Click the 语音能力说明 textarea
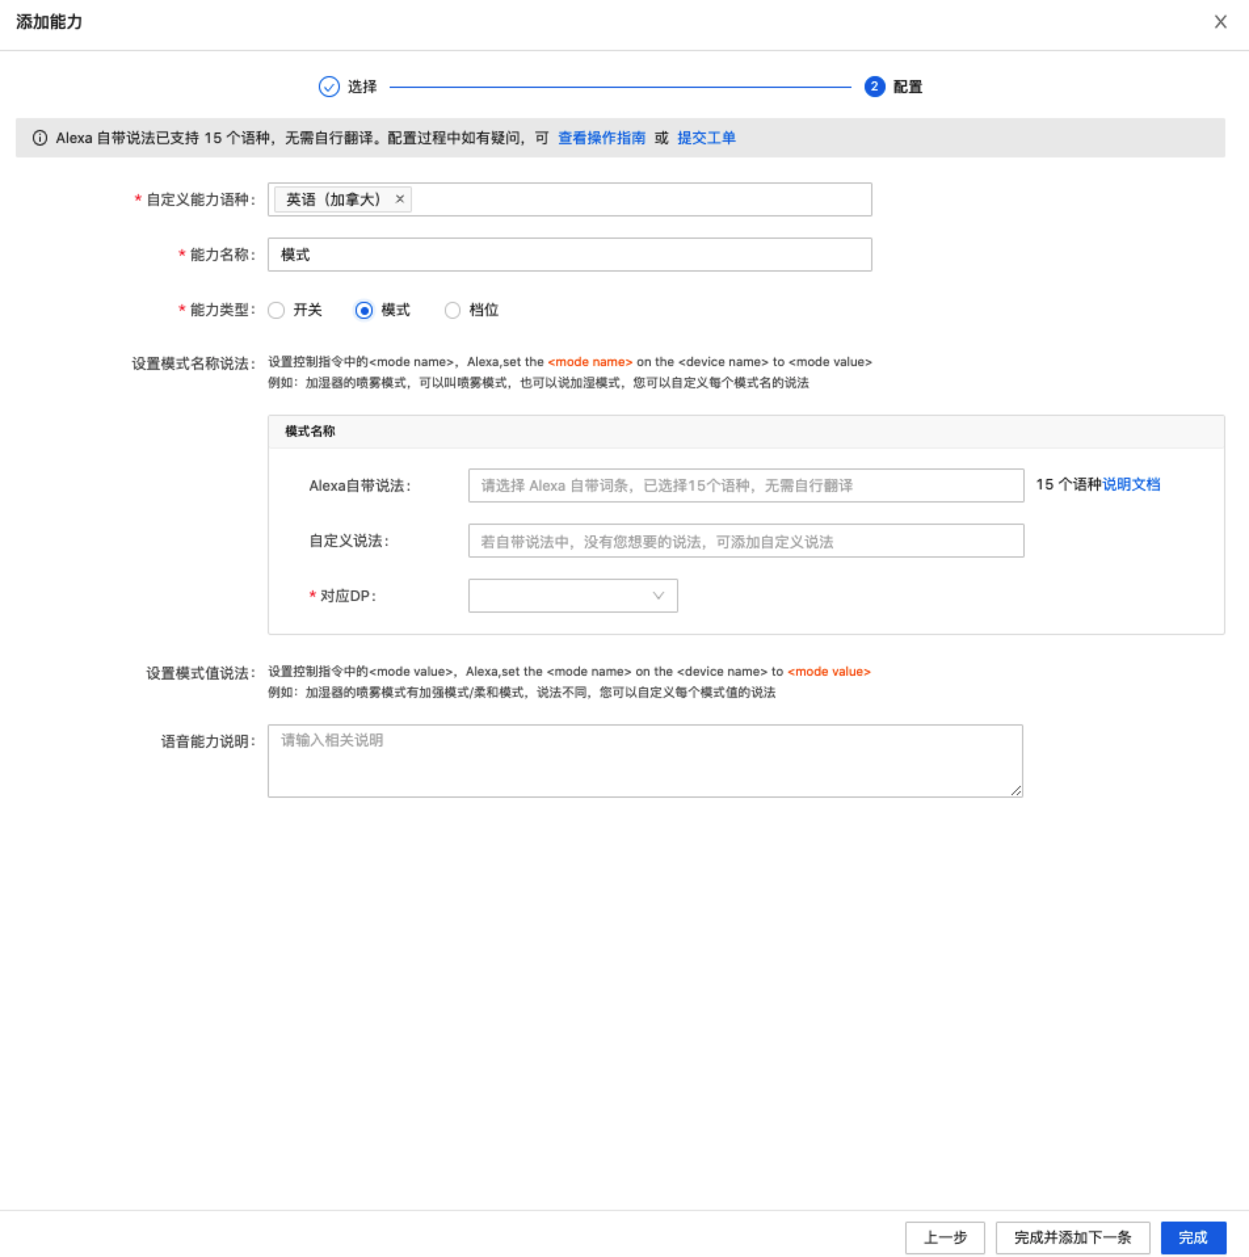 645,761
